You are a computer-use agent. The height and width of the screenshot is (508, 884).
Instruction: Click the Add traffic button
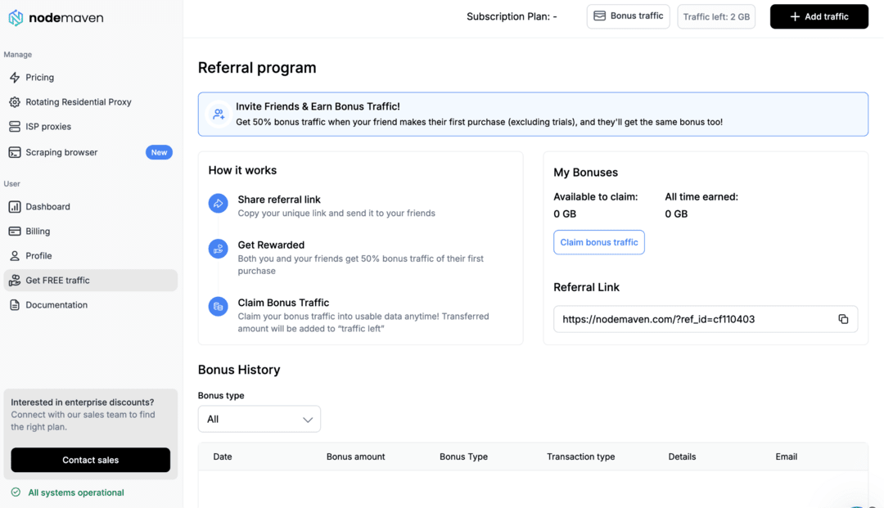click(x=819, y=17)
